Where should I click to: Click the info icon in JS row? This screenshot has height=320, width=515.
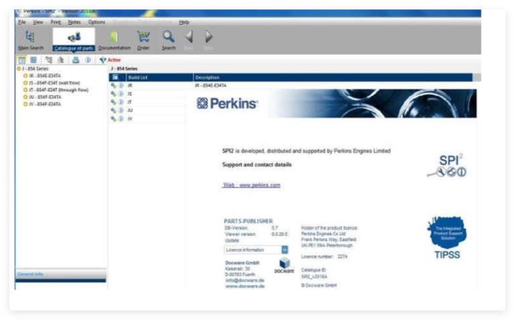121,94
